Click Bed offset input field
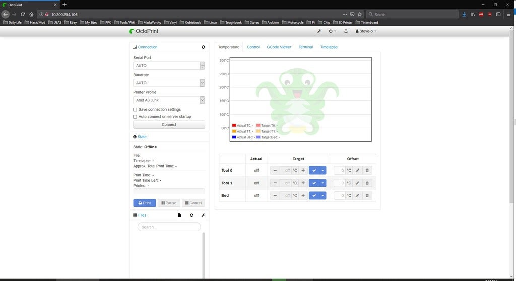The height and width of the screenshot is (281, 516). (339, 195)
